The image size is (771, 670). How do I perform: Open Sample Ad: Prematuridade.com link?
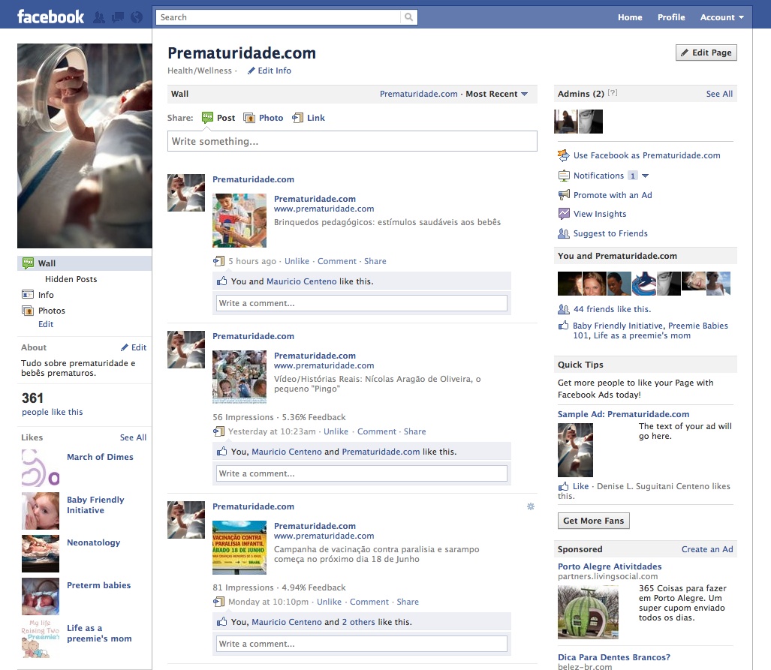(x=624, y=414)
